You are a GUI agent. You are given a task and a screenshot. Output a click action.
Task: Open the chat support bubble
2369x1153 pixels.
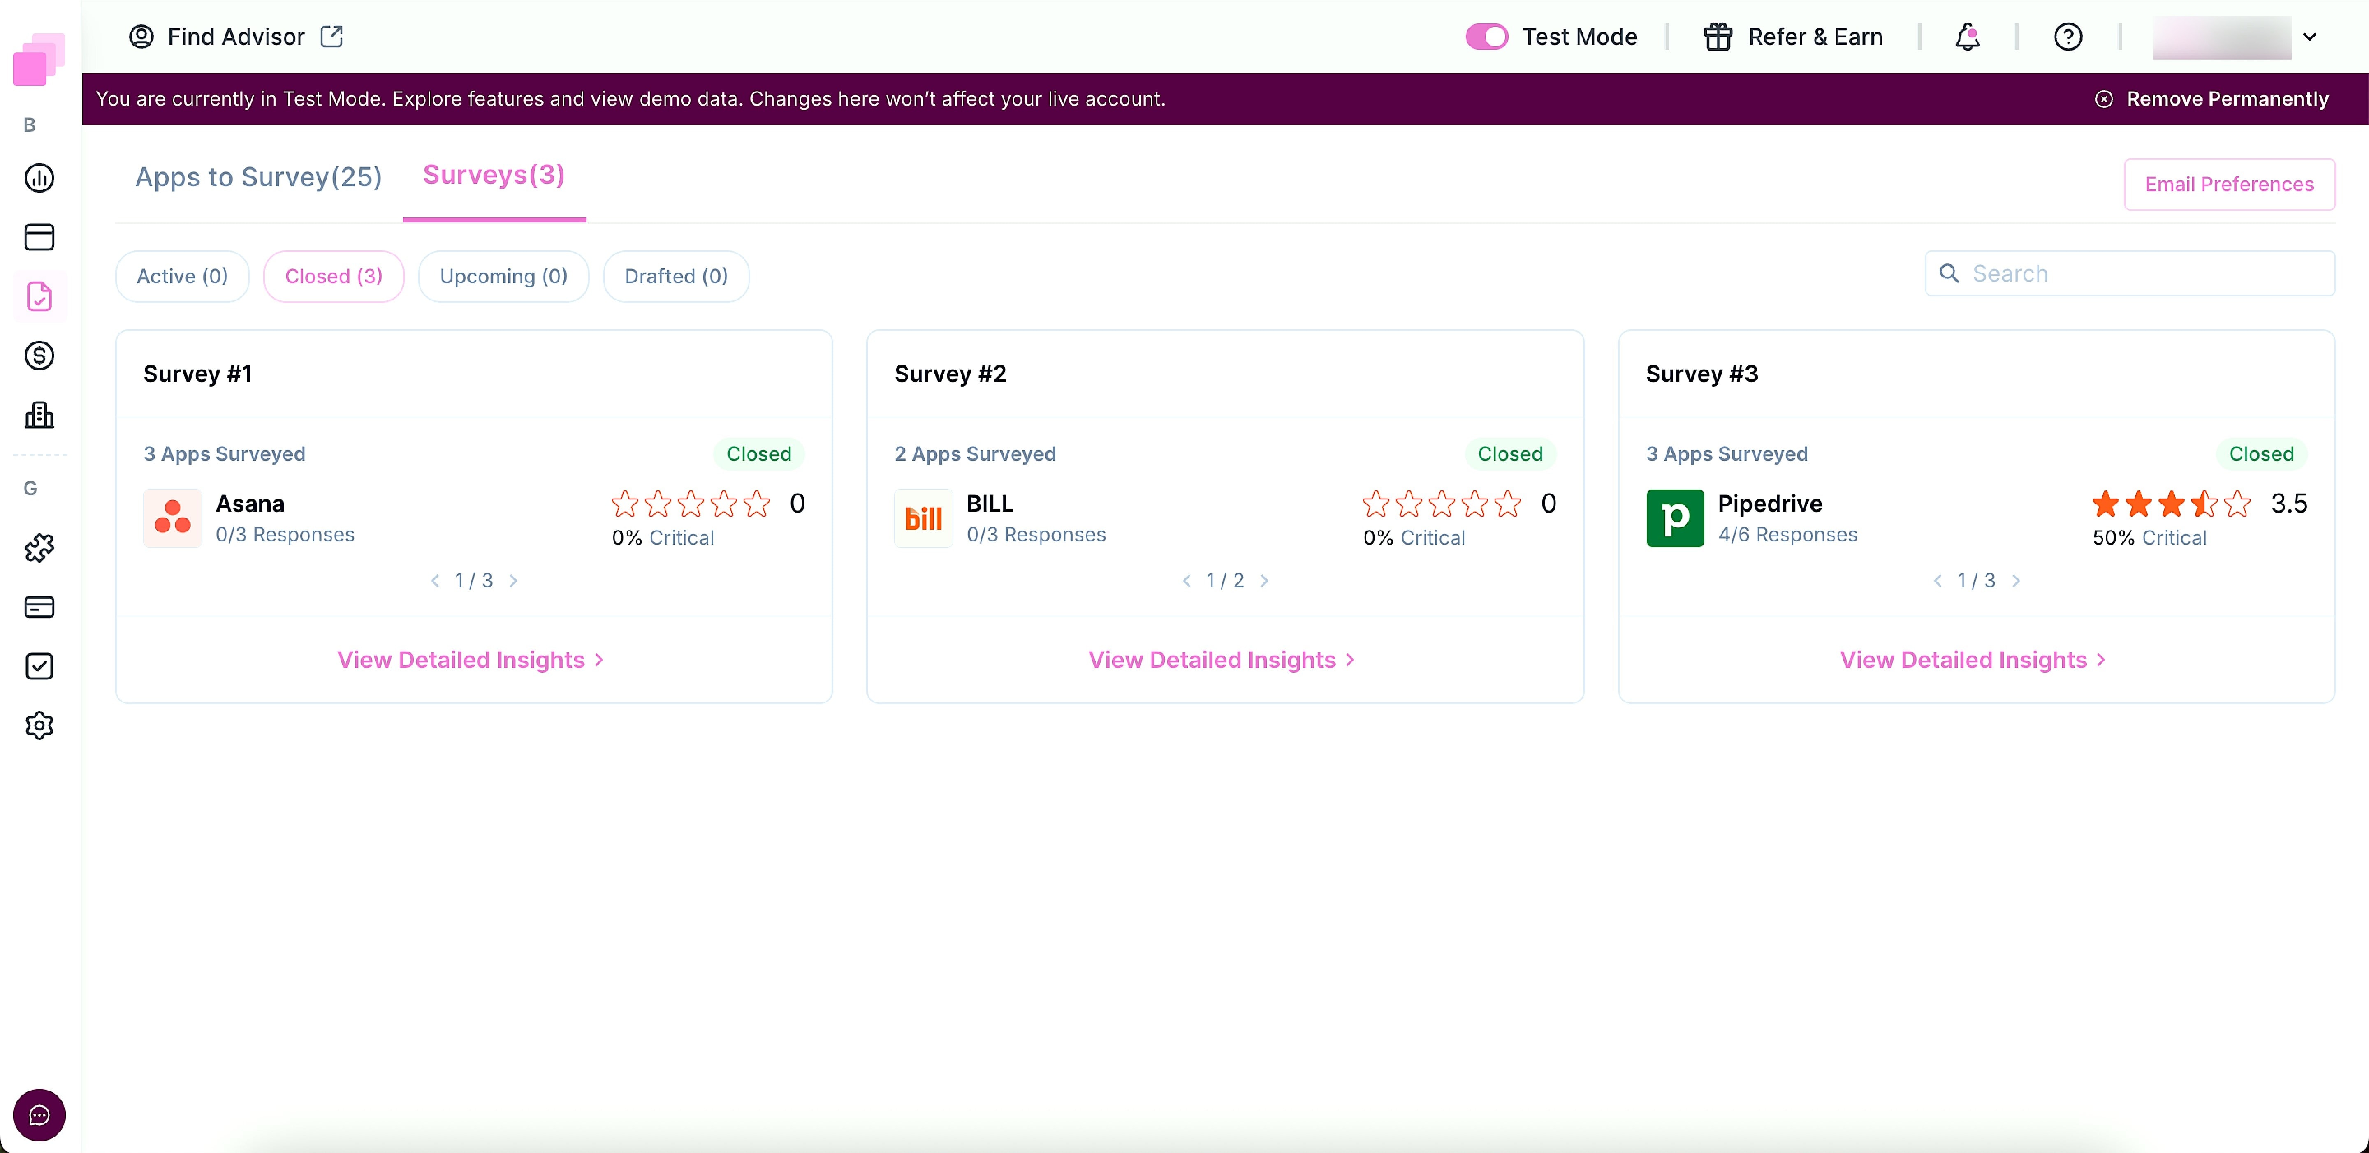click(x=39, y=1115)
